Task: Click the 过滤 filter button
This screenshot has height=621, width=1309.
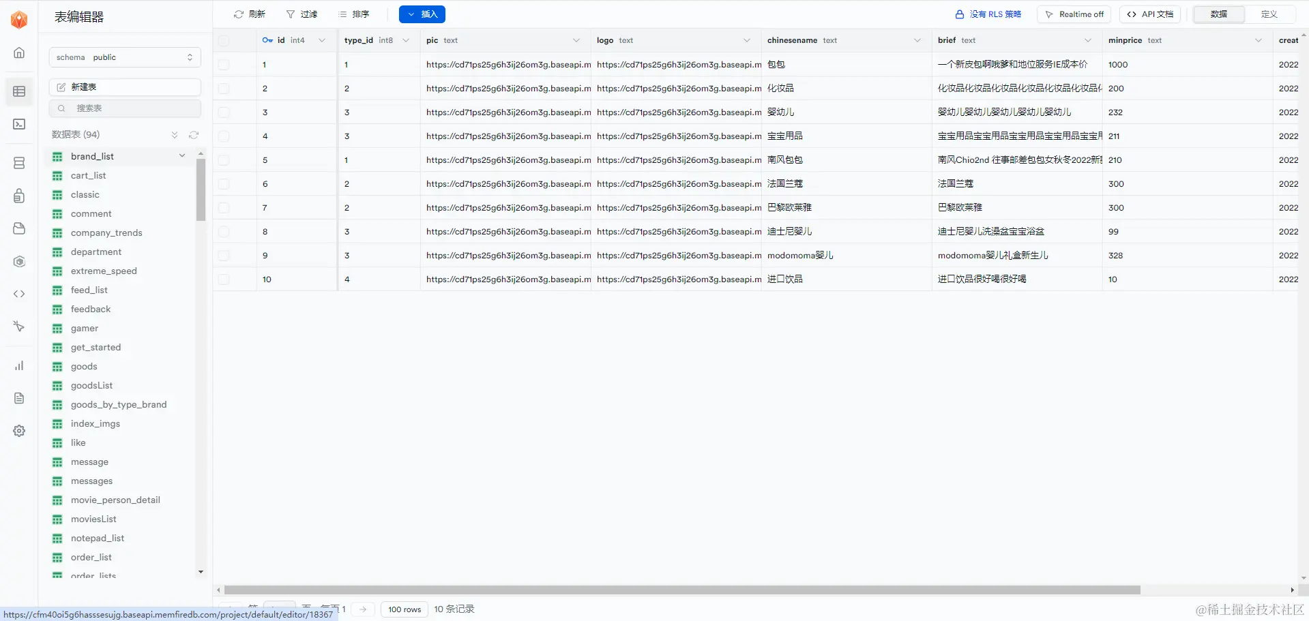Action: coord(301,14)
